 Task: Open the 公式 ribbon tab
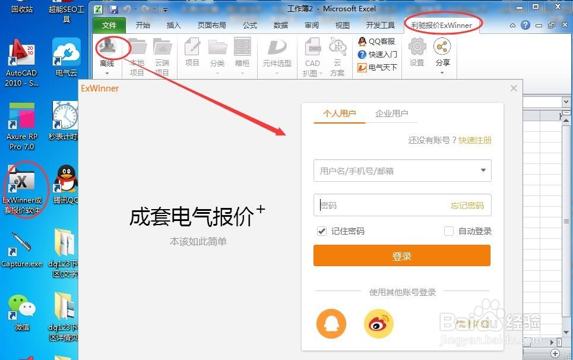tap(250, 25)
